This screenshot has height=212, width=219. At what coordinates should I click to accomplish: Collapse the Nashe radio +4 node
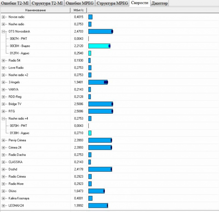4,119
